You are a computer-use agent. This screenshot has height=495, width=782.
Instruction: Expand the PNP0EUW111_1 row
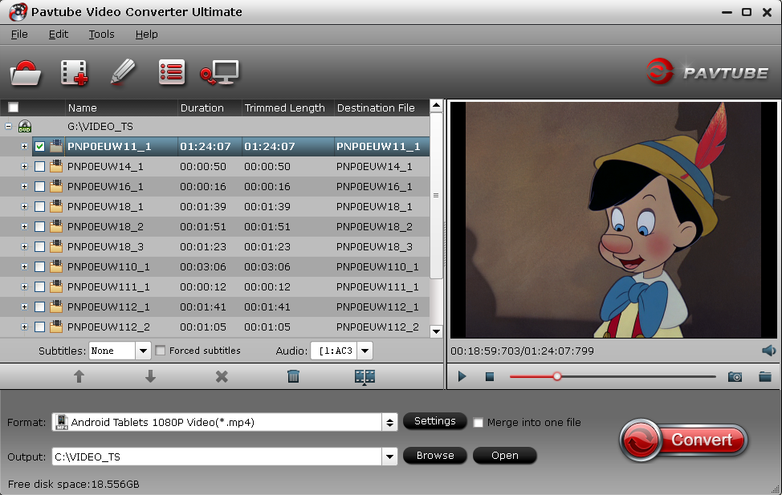coord(24,286)
